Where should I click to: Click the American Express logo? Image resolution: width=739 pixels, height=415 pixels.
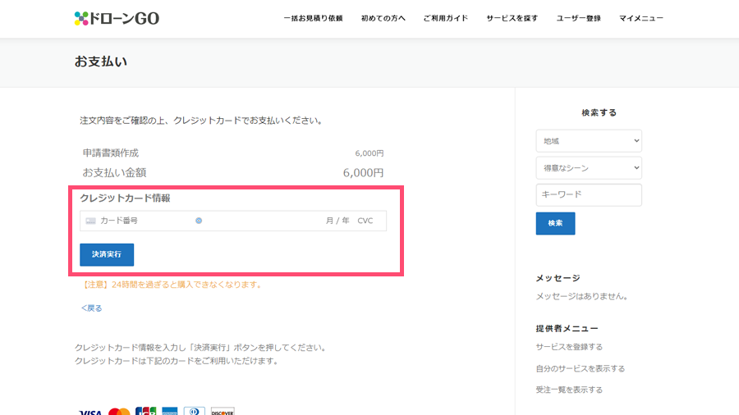tap(170, 411)
